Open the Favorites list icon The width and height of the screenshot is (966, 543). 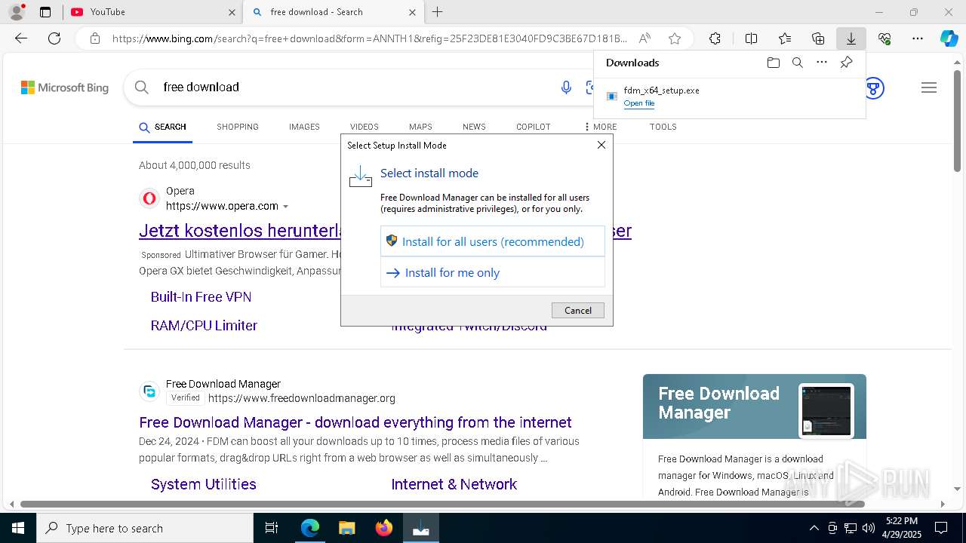coord(785,38)
